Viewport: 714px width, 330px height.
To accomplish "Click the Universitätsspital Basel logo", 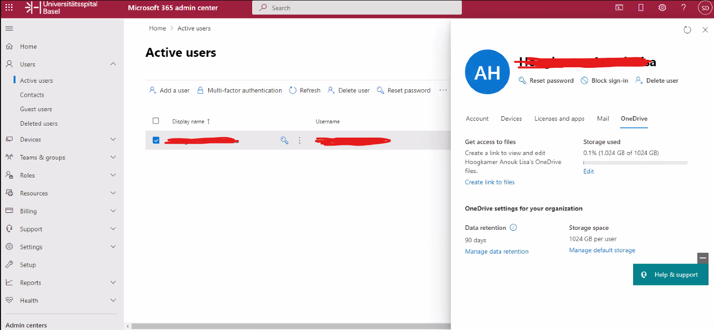I will (x=61, y=7).
